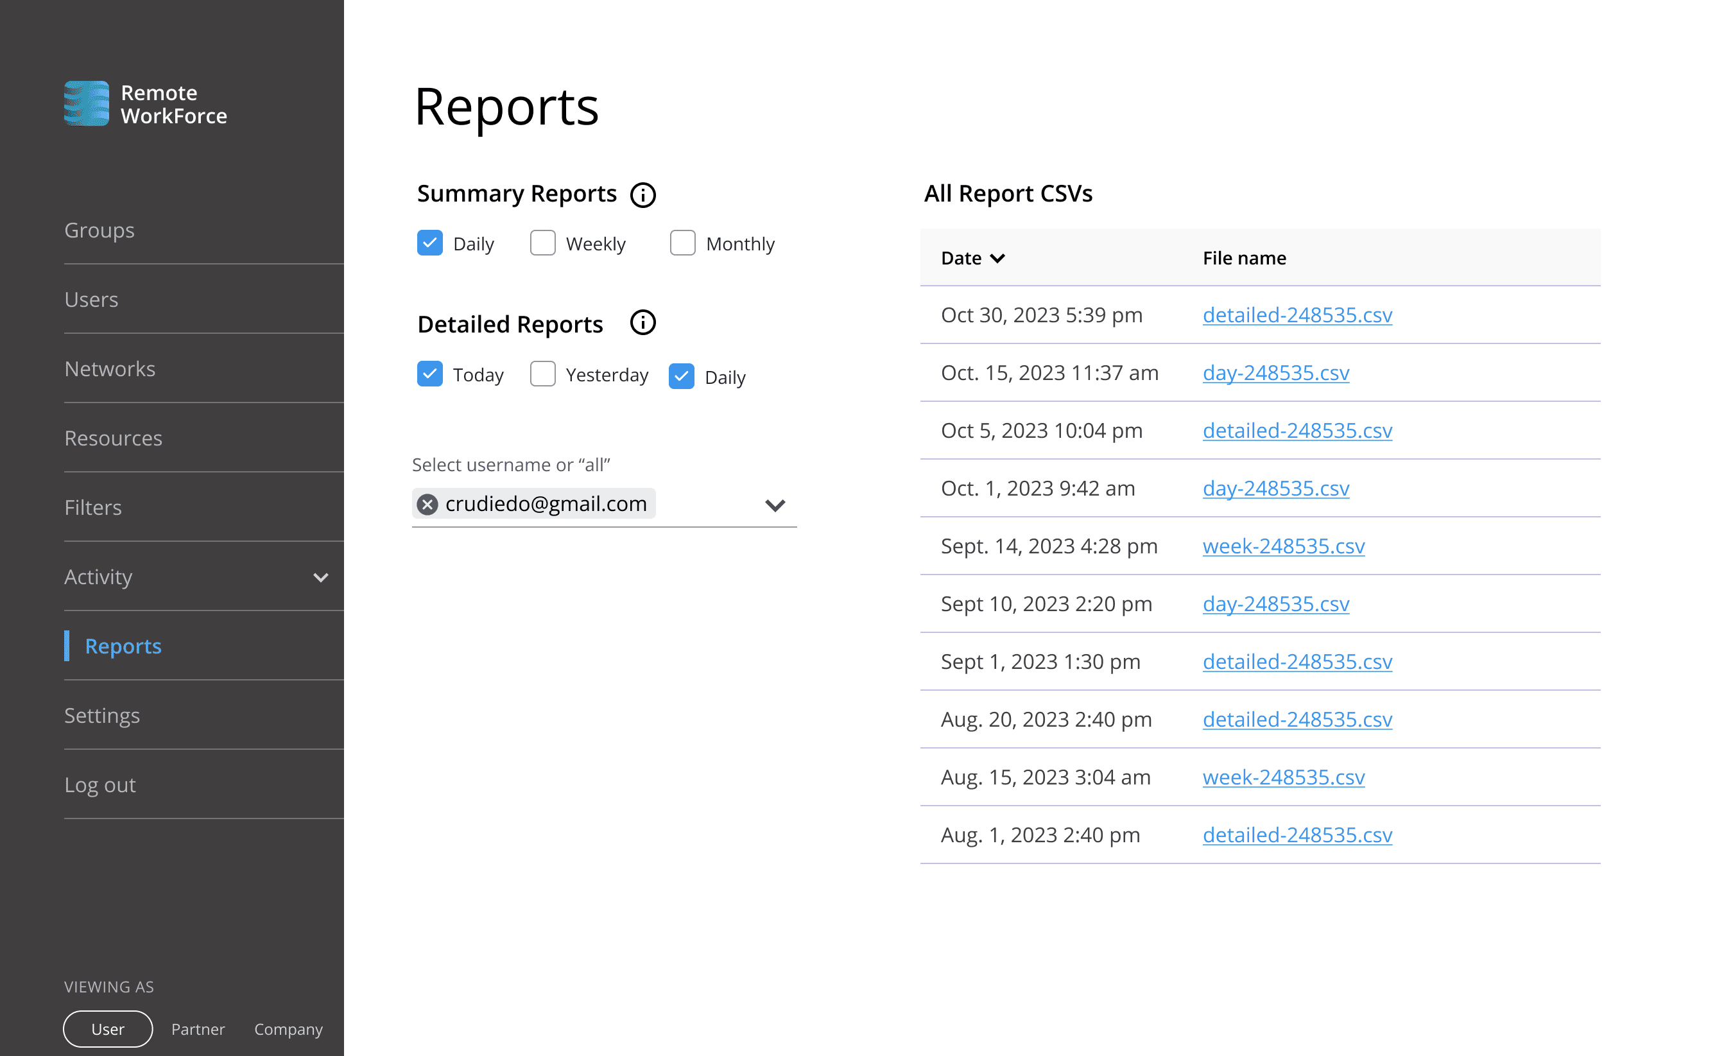Enable the Monthly summary report checkbox
1733x1056 pixels.
tap(682, 243)
